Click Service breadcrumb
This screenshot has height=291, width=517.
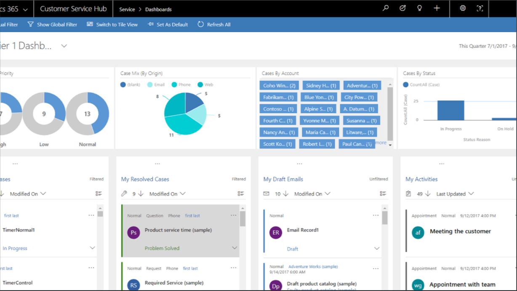click(127, 9)
